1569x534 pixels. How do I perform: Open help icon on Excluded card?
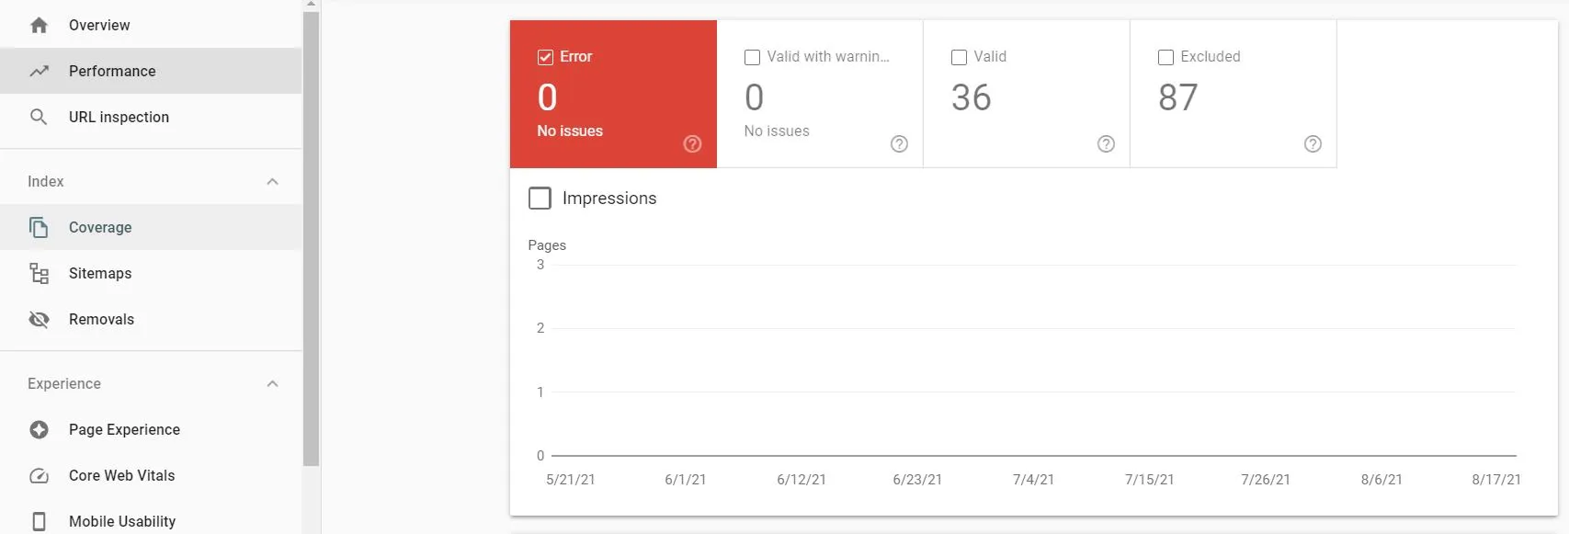[x=1313, y=143]
